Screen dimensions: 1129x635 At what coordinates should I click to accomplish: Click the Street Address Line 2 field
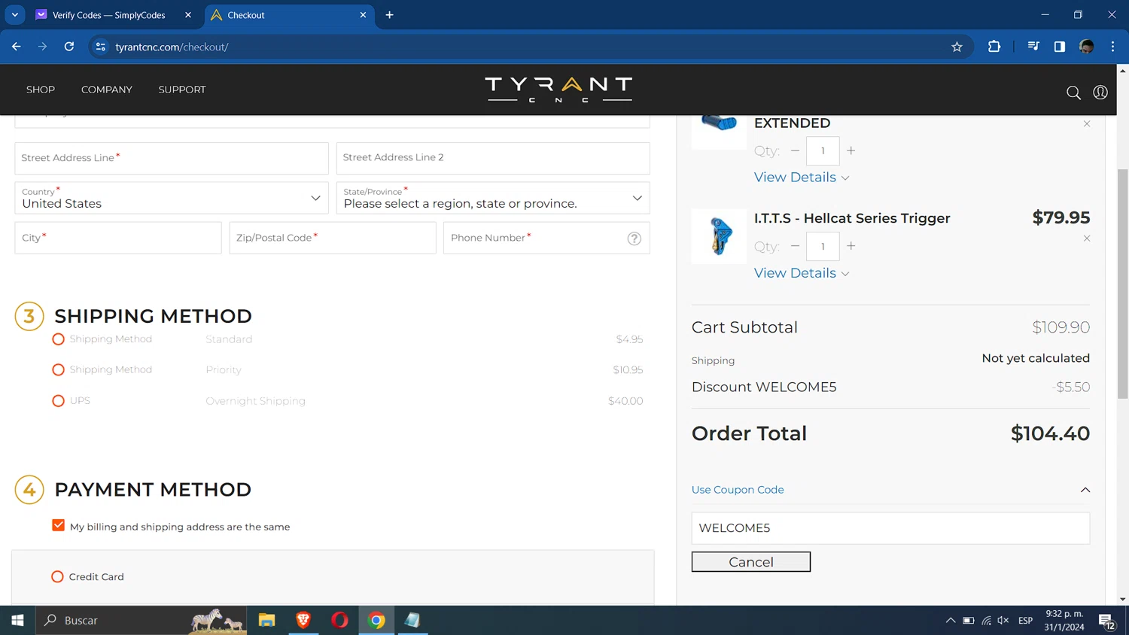tap(493, 158)
